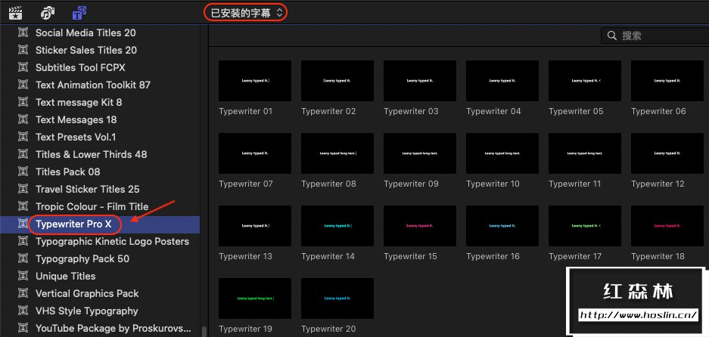
Task: Click the title icon beside Text Messages 18
Action: point(23,119)
